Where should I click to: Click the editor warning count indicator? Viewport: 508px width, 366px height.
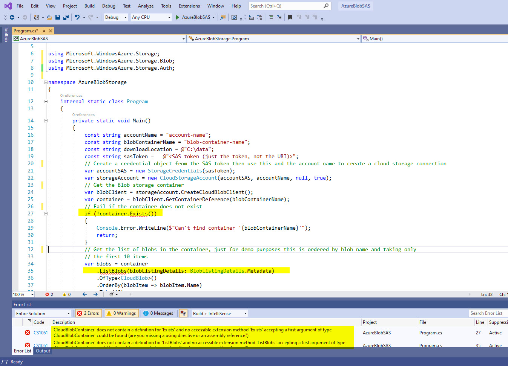pos(67,294)
